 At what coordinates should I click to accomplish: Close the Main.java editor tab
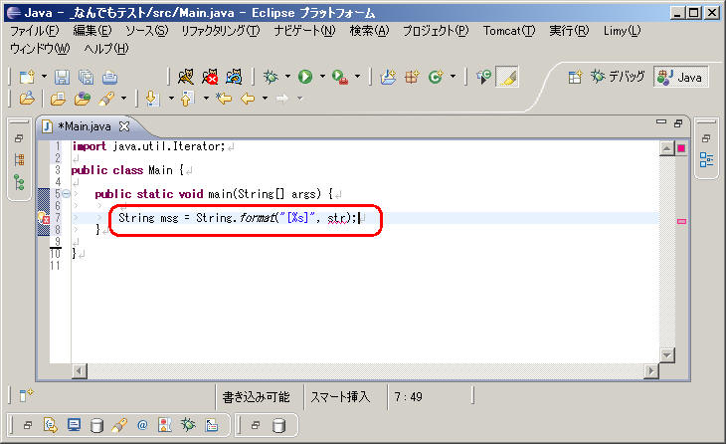124,126
